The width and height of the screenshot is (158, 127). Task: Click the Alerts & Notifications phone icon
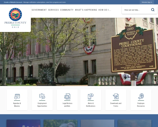(x=91, y=96)
